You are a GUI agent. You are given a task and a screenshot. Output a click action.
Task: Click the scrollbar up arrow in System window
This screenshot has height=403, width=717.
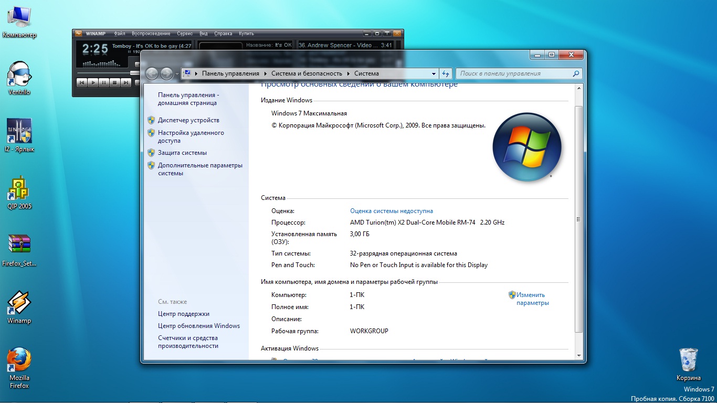pyautogui.click(x=579, y=88)
